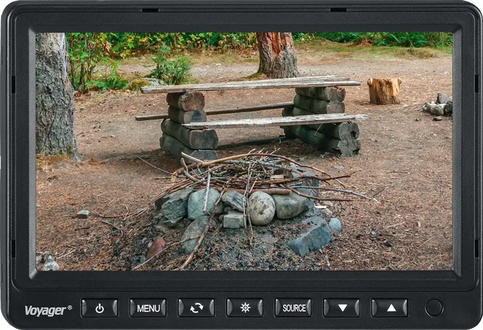Click the Voyager brand logo
Image resolution: width=483 pixels, height=330 pixels.
coord(48,310)
